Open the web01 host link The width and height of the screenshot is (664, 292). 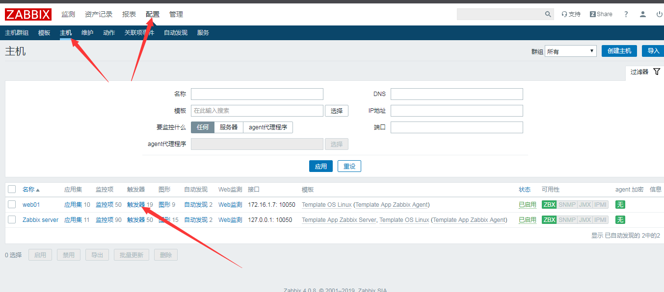coord(31,205)
